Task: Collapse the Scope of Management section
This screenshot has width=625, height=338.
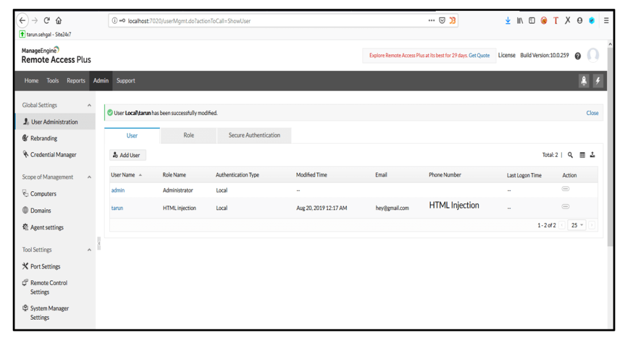Action: (89, 177)
